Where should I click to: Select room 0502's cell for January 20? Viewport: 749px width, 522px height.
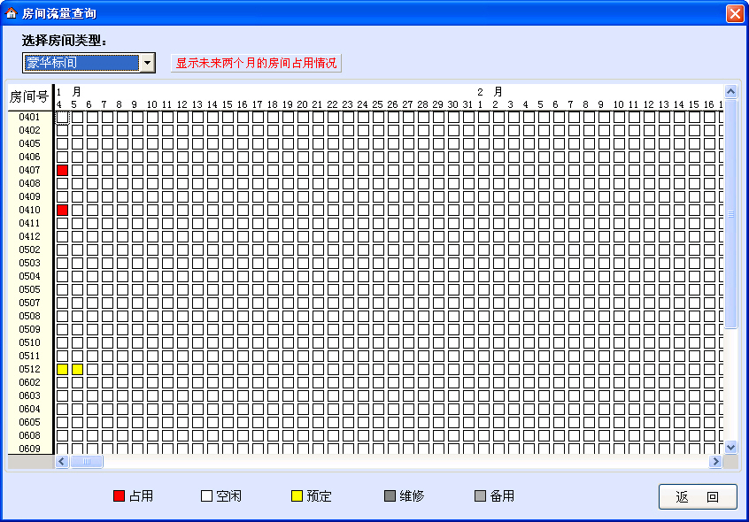[x=303, y=250]
